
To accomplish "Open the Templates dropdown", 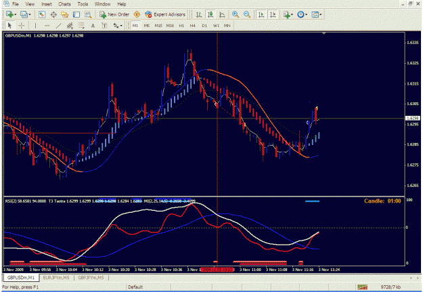I will click(316, 14).
